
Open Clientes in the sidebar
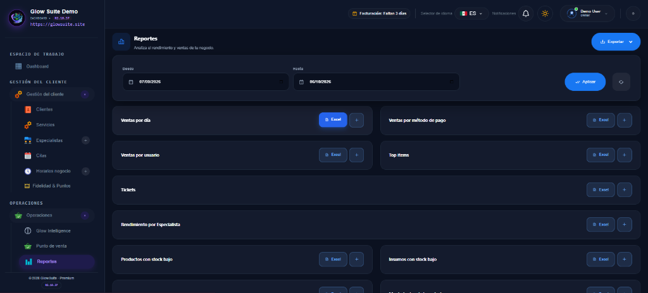click(44, 109)
